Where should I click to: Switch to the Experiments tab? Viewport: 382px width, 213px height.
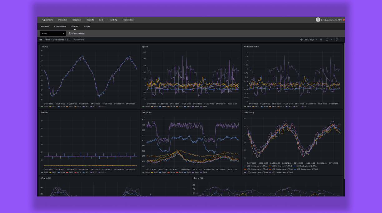(60, 27)
